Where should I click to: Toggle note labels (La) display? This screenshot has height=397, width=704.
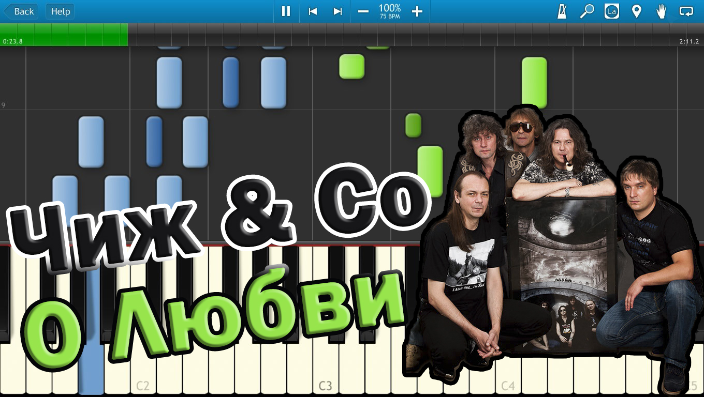click(612, 11)
